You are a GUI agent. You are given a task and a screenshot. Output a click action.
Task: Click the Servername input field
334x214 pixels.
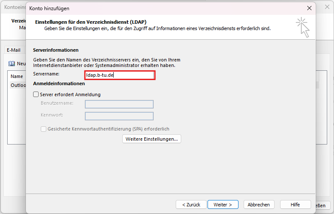[x=120, y=75]
